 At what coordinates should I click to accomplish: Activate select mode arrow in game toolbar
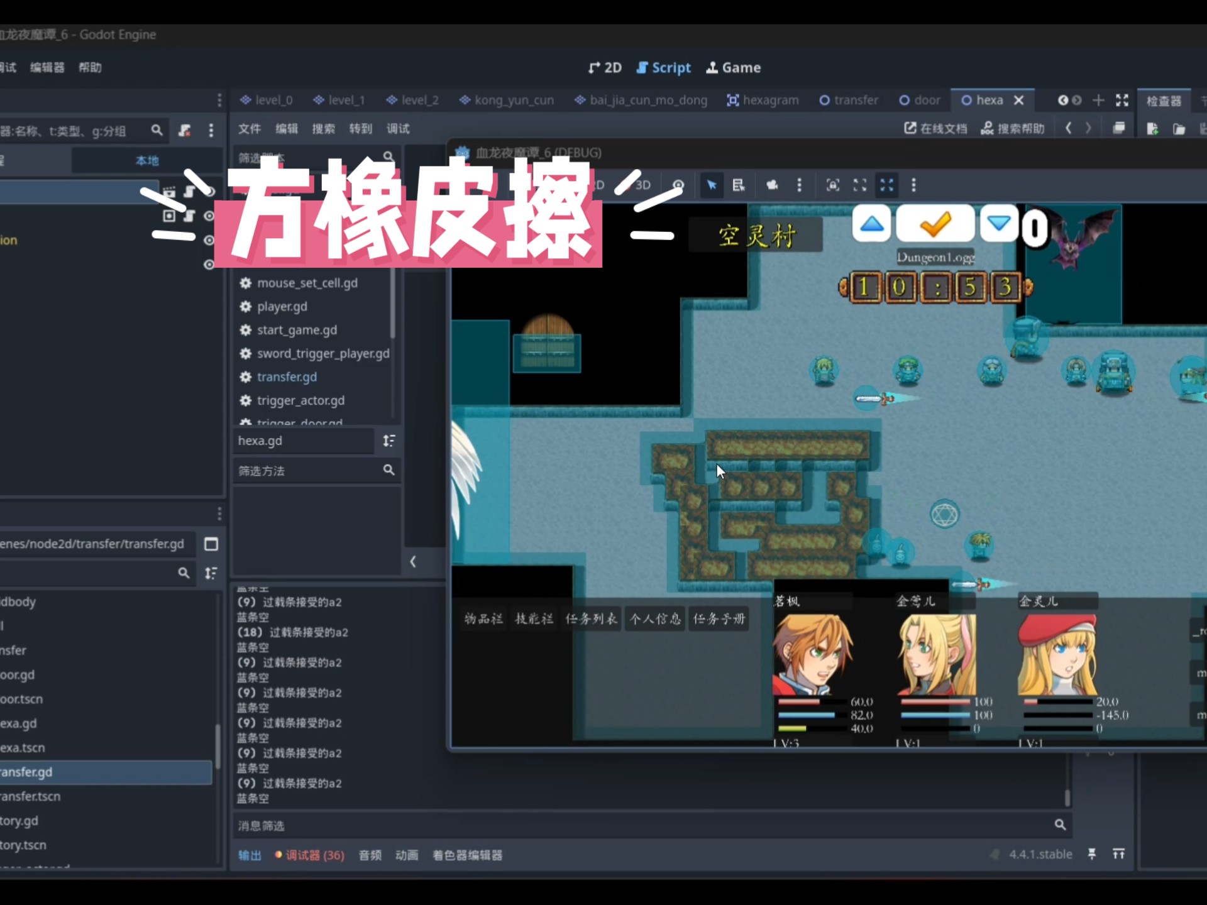711,185
